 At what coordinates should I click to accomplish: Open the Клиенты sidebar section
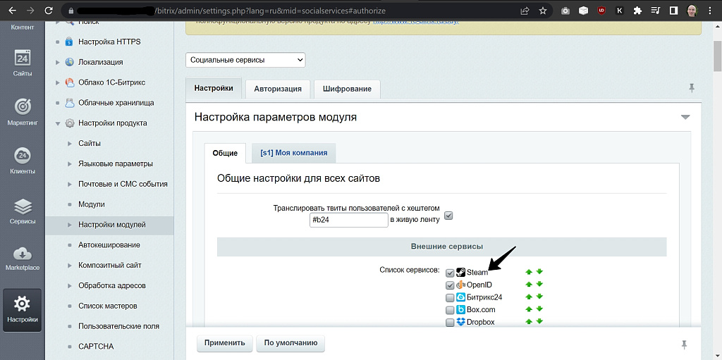pyautogui.click(x=22, y=161)
